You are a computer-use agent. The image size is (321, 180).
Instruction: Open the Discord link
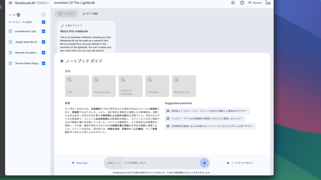[255, 3]
